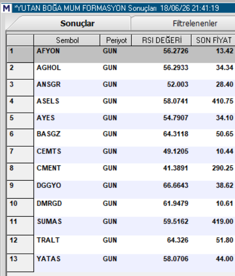
Task: Sort by the RSI DEĞERİ column header
Action: [x=161, y=40]
